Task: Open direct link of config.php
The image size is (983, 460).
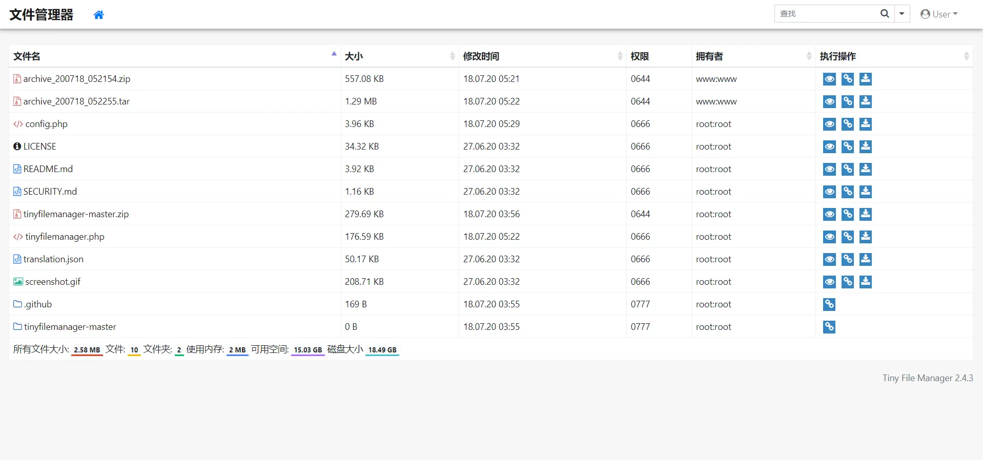Action: click(x=848, y=124)
